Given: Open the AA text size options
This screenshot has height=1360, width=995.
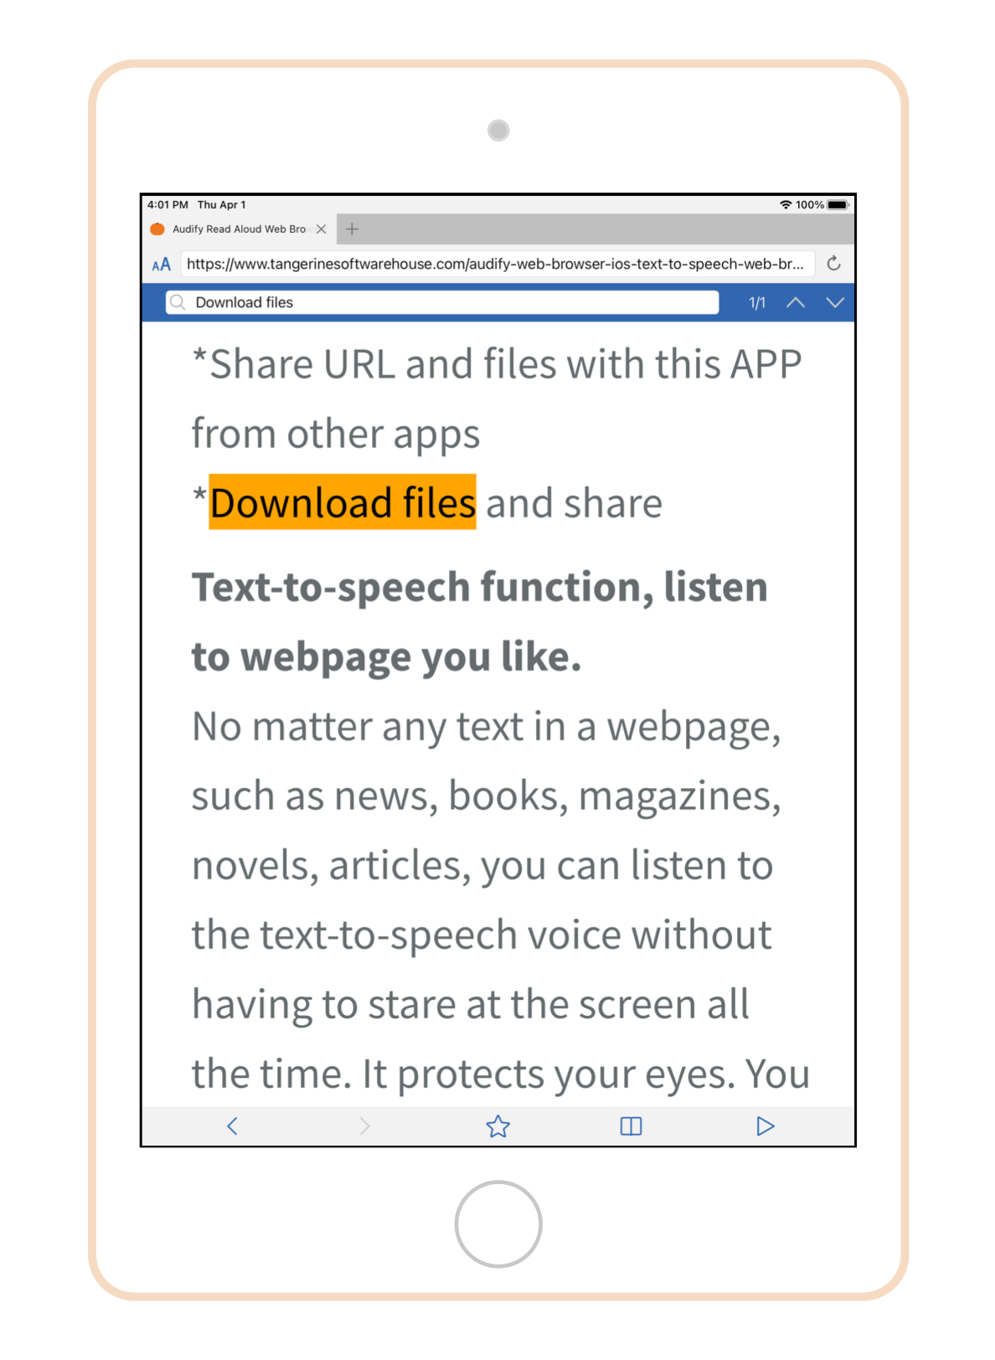Looking at the screenshot, I should pyautogui.click(x=162, y=265).
